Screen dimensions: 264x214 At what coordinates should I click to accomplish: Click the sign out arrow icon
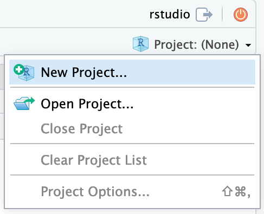pos(204,15)
